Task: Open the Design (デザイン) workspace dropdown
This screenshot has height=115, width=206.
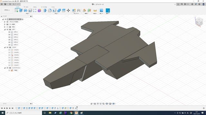Action: [7, 10]
